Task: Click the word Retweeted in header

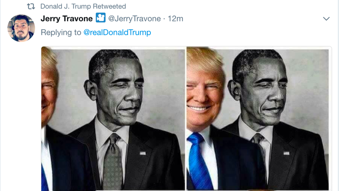Action: coord(109,6)
